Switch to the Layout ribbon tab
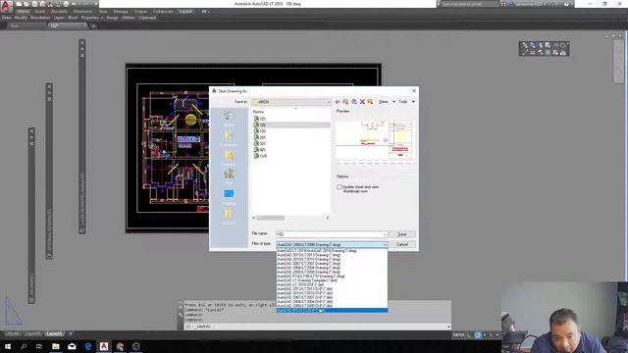The height and width of the screenshot is (353, 628). [x=185, y=12]
